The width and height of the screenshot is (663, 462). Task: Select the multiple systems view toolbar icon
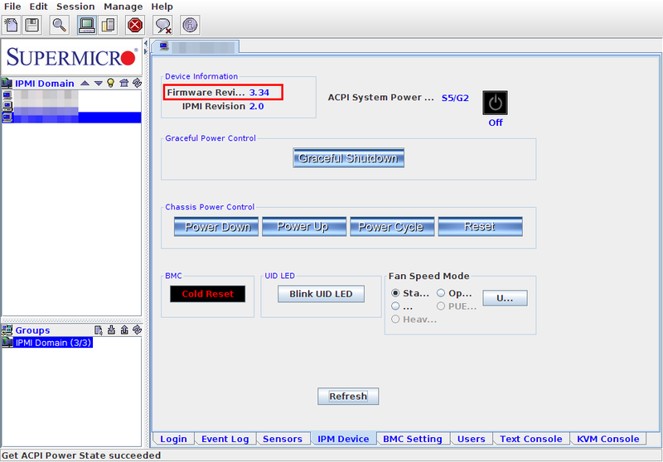pos(108,25)
